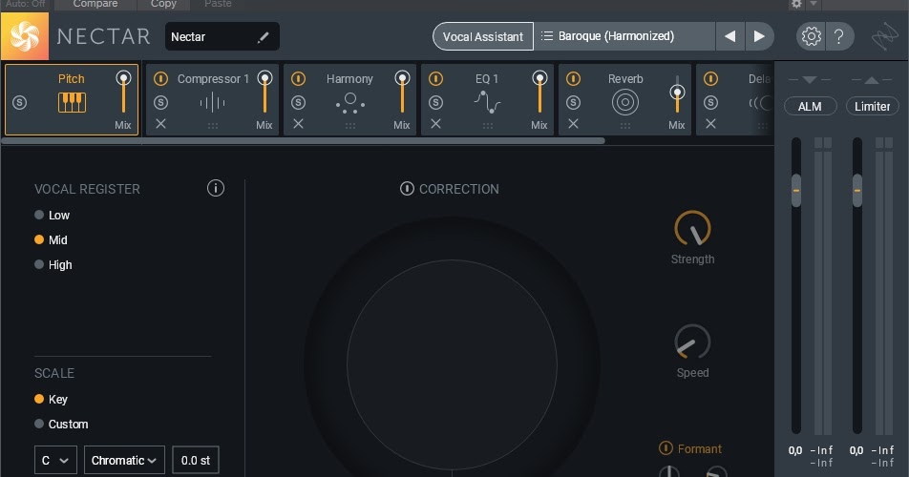Click the module chain horizontal scrollbar
Viewport: 909px width, 477px height.
click(x=304, y=140)
